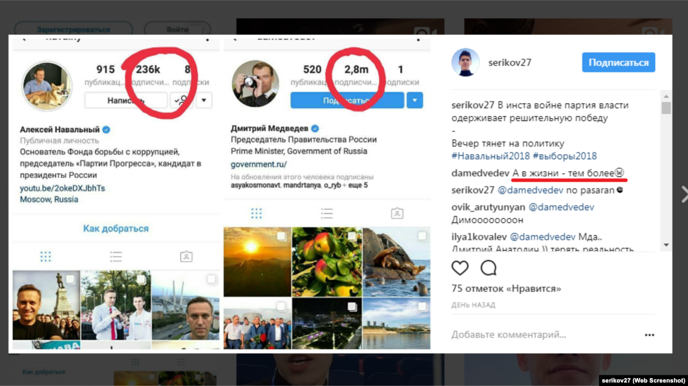Expand dropdown next to Medvedev follow button
This screenshot has width=688, height=386.
coord(415,100)
